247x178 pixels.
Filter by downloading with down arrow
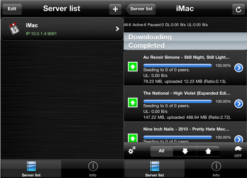pos(185,151)
